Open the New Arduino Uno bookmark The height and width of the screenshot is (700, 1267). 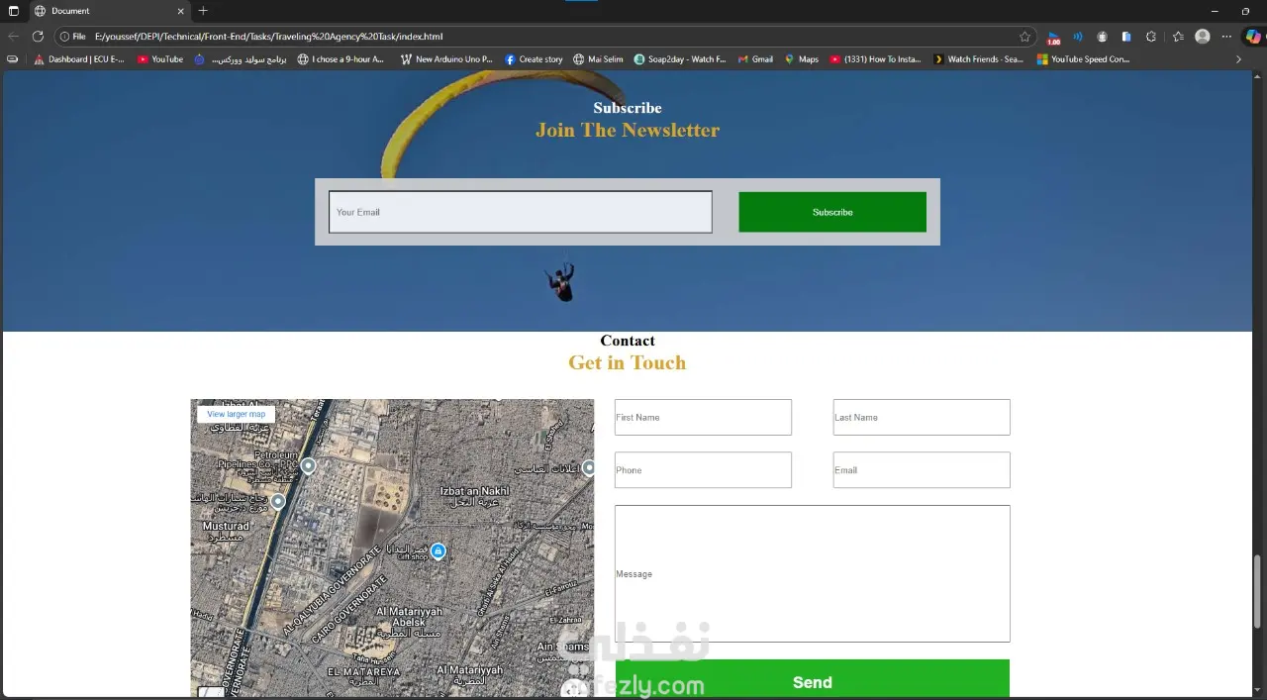coord(446,59)
